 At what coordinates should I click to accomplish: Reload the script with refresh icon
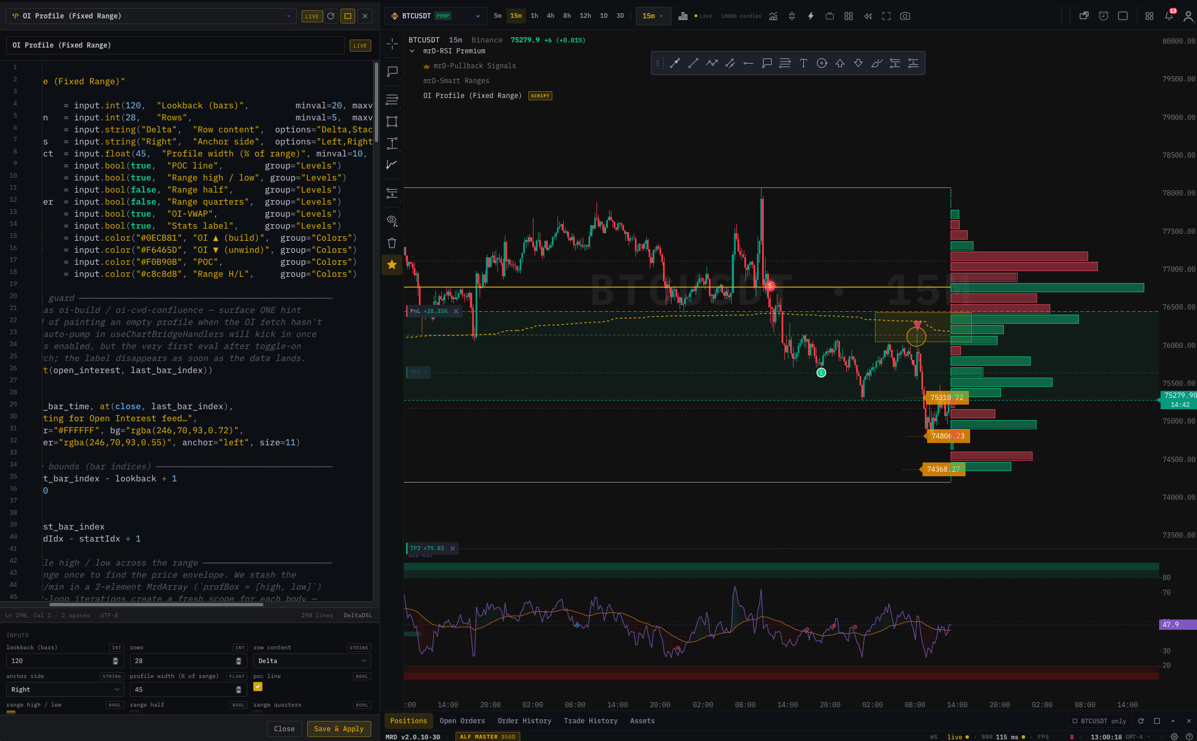pyautogui.click(x=331, y=16)
